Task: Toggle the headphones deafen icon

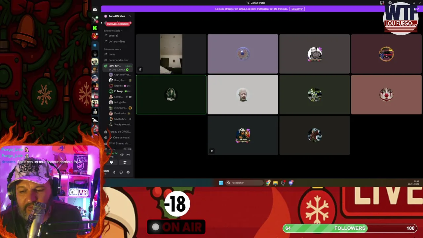Action: pyautogui.click(x=121, y=172)
